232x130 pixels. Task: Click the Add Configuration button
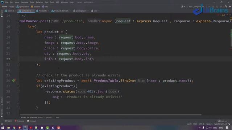point(197,6)
